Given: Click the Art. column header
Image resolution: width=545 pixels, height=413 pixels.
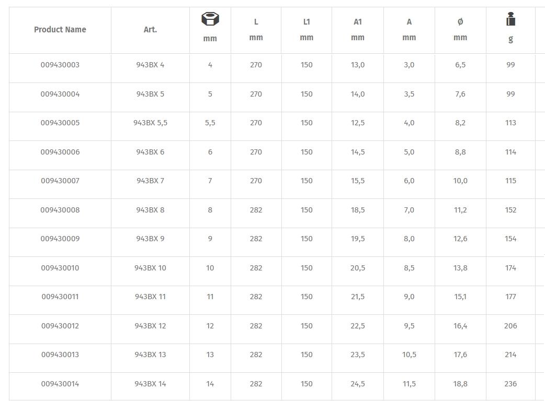Looking at the screenshot, I should 150,30.
